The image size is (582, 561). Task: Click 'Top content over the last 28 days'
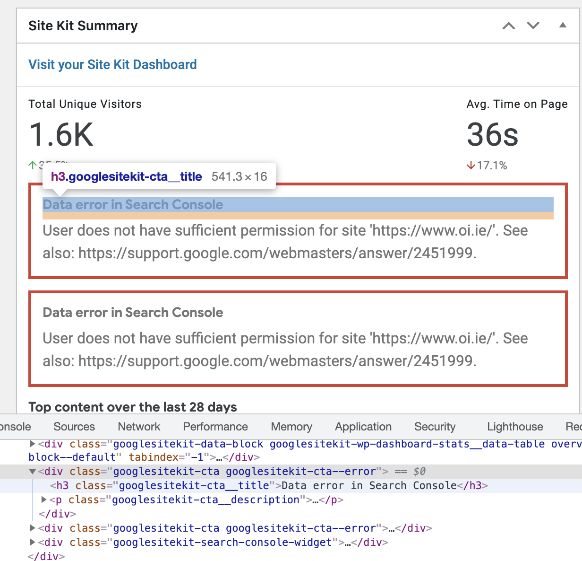pyautogui.click(x=133, y=407)
